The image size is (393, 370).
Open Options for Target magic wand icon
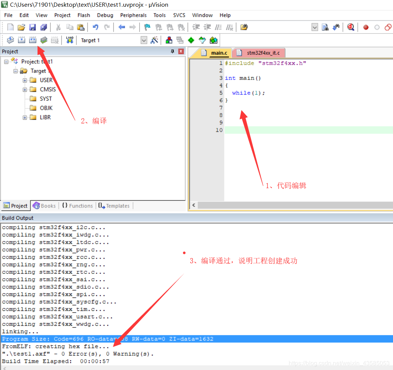coord(154,40)
